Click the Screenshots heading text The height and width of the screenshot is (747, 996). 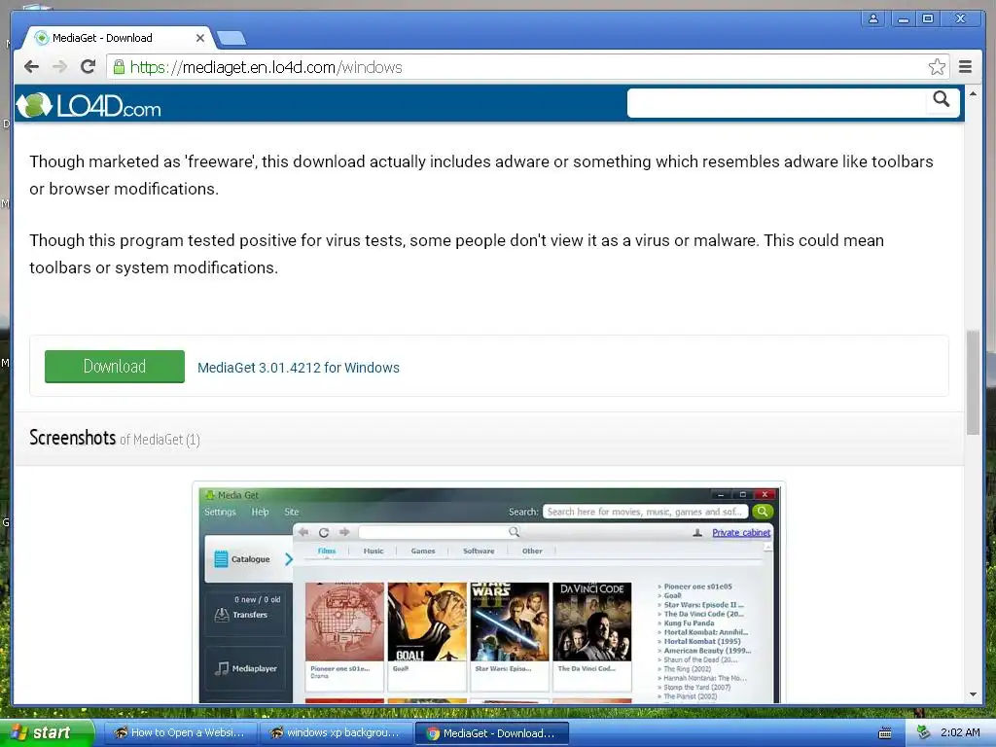[x=72, y=438]
